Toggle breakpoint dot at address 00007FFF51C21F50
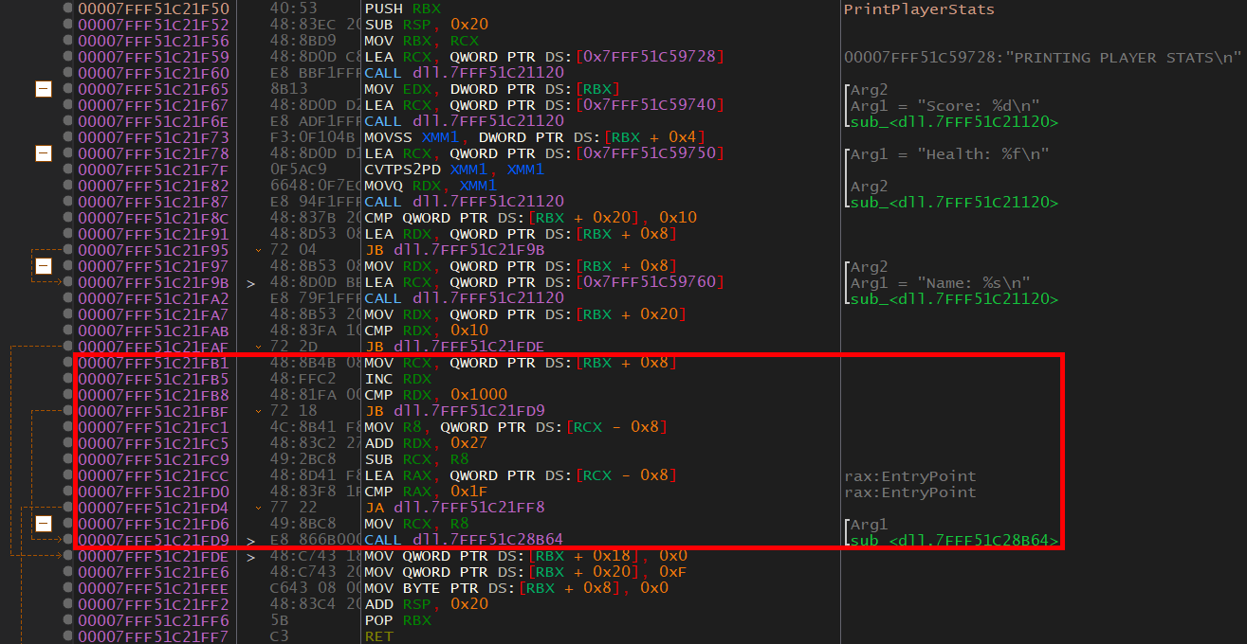This screenshot has height=644, width=1247. pos(67,8)
